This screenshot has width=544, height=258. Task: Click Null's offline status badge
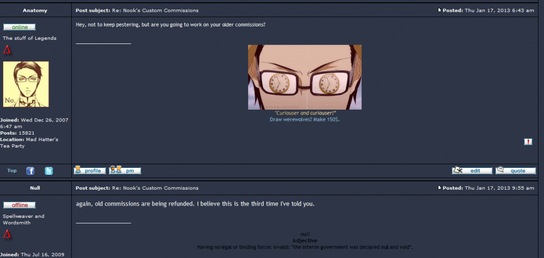20,205
